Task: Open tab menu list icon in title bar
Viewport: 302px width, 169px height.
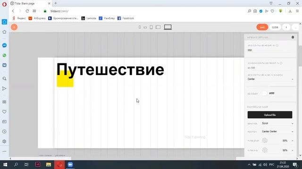Action: (x=271, y=3)
